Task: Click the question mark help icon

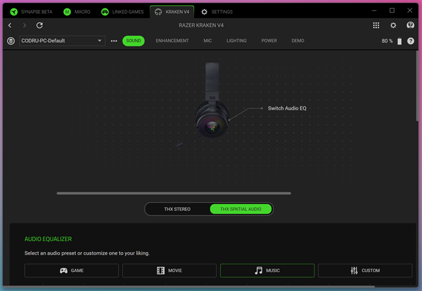Action: click(411, 41)
